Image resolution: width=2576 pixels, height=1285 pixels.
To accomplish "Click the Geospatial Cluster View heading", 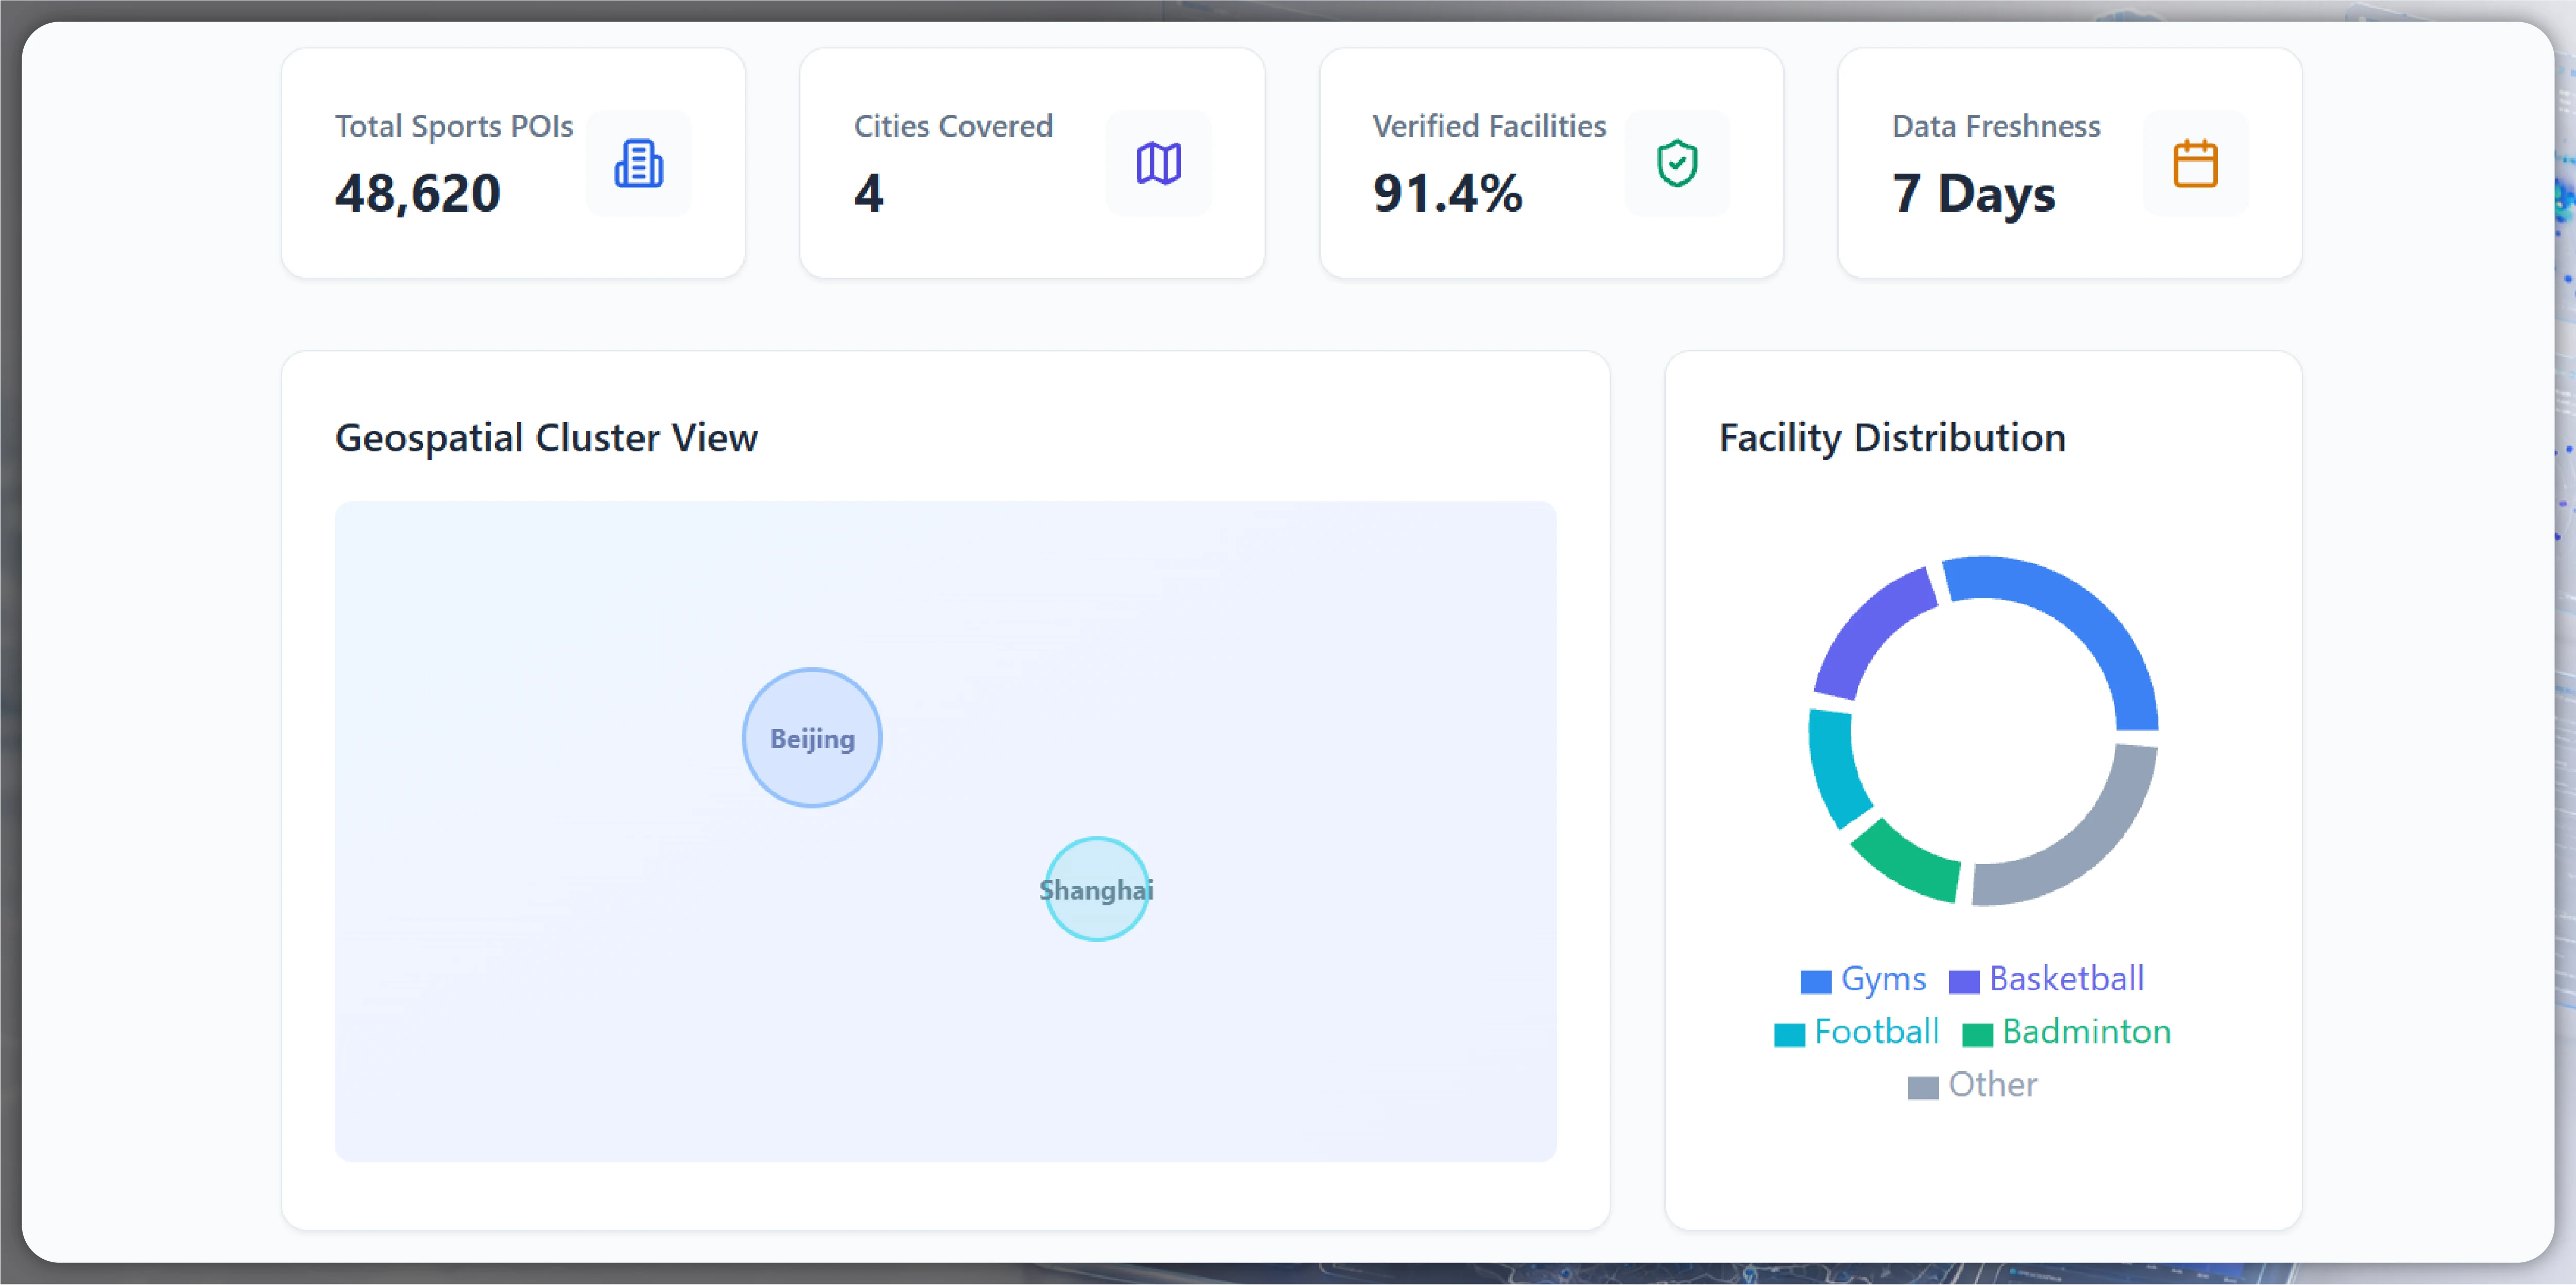I will [546, 438].
